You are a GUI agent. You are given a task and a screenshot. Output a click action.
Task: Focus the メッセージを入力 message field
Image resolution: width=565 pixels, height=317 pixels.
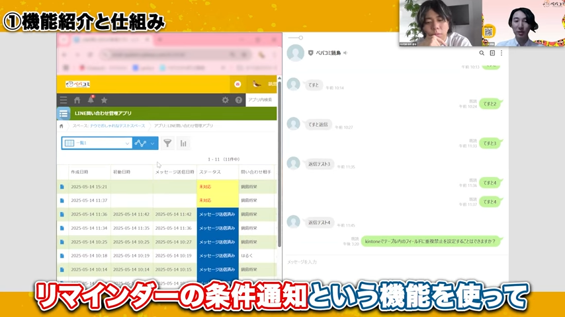[x=394, y=262]
